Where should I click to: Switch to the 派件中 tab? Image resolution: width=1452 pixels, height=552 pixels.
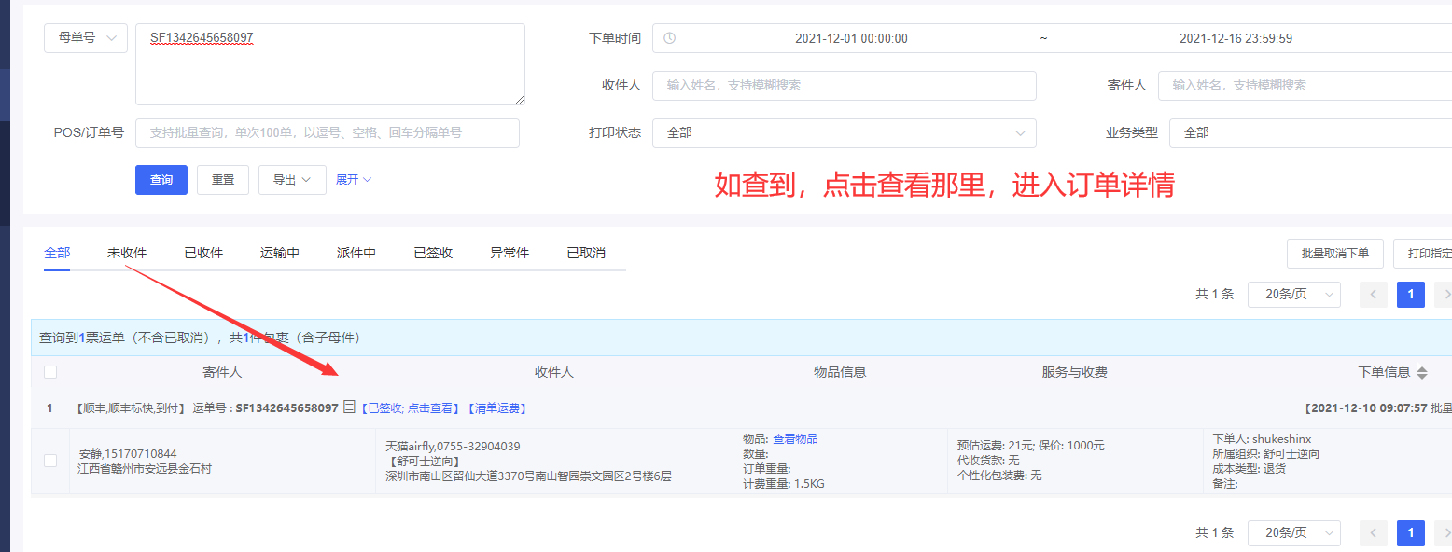tap(356, 253)
